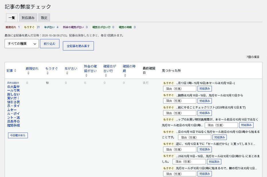Image resolution: width=267 pixels, height=177 pixels.
Task: Click reason field for チェックリスト entry
Action: pyautogui.click(x=180, y=113)
